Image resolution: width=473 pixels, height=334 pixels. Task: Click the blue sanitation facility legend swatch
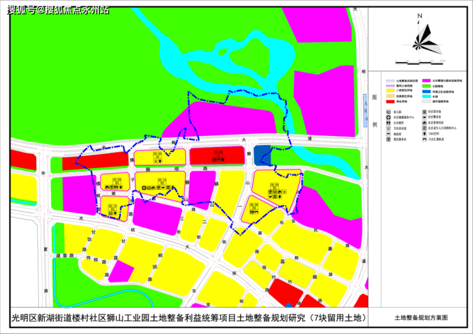coord(426,91)
